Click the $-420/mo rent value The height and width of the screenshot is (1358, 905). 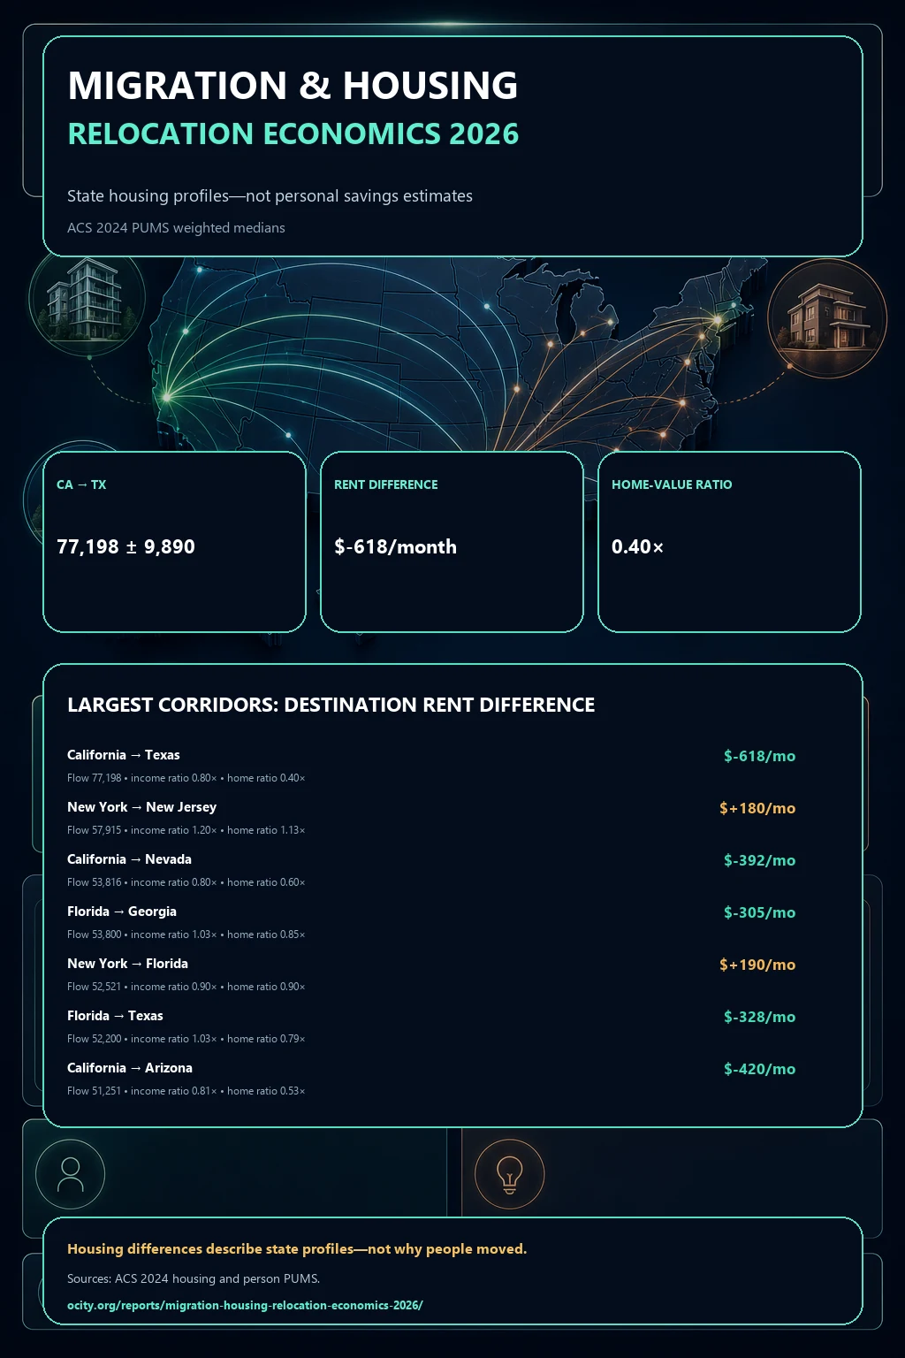pos(760,1069)
